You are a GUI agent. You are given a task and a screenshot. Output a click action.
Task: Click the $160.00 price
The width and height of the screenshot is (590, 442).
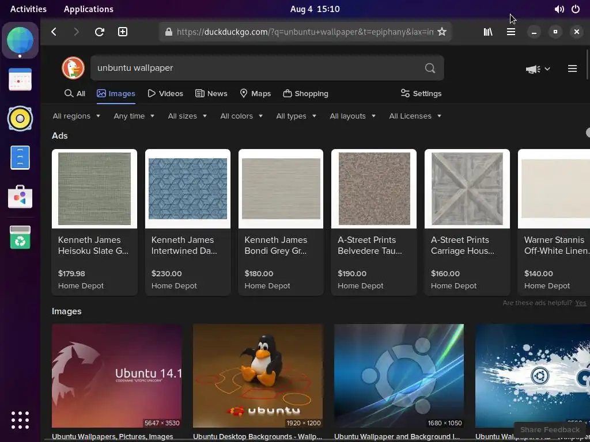pos(445,273)
